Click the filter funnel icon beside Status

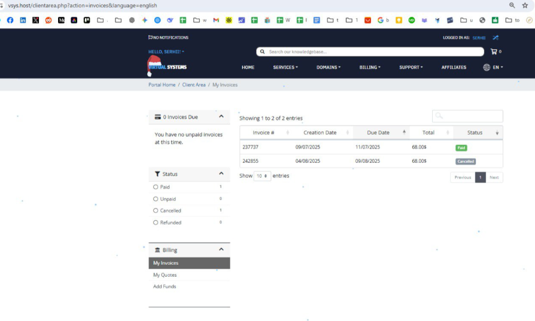(x=157, y=174)
